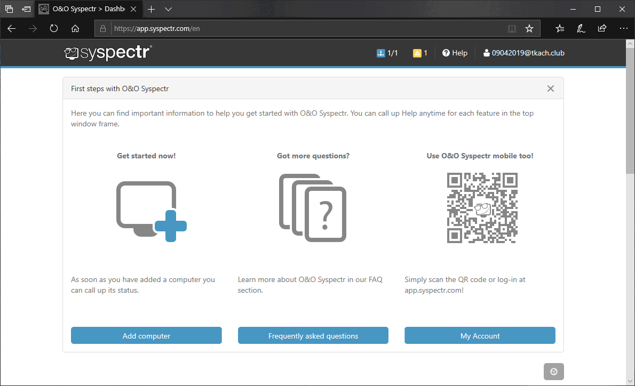View site security lock information

tap(103, 28)
